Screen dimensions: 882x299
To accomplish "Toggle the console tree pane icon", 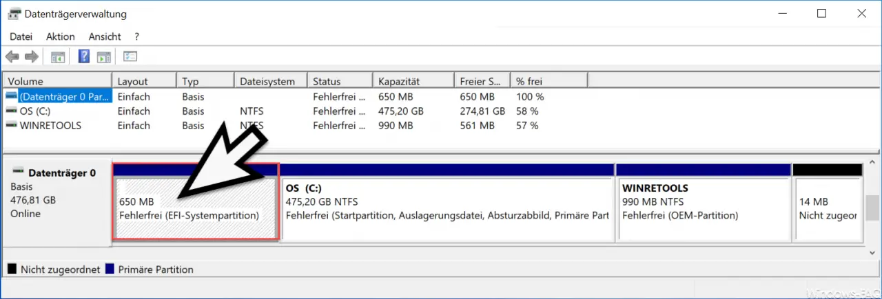I will (59, 57).
